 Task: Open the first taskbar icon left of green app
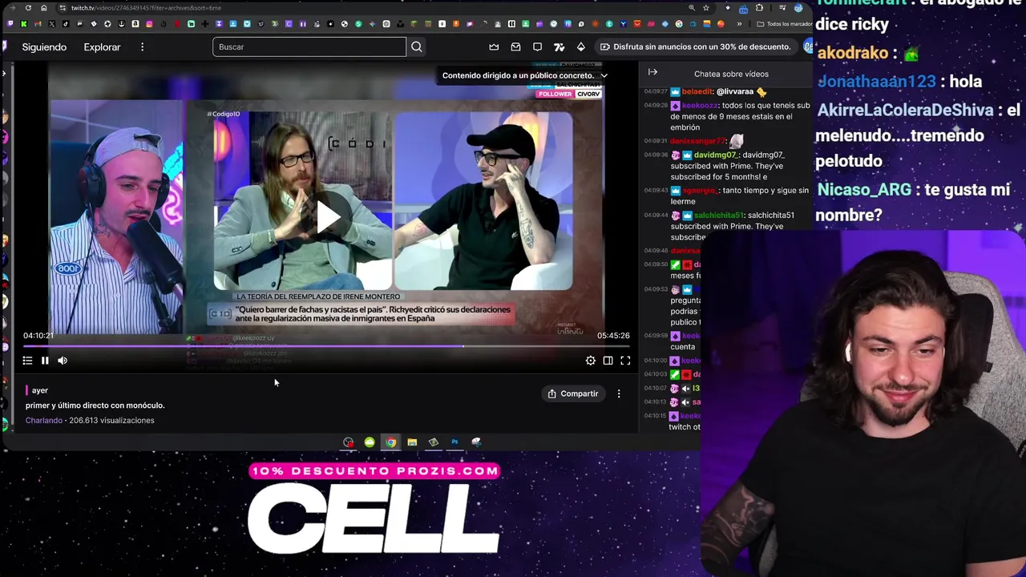(348, 442)
